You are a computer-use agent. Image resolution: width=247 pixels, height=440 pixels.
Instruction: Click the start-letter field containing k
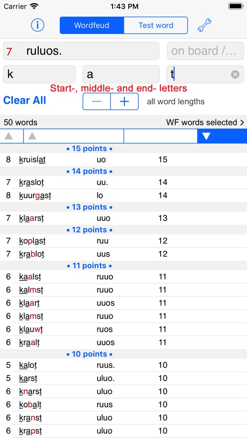(39, 74)
